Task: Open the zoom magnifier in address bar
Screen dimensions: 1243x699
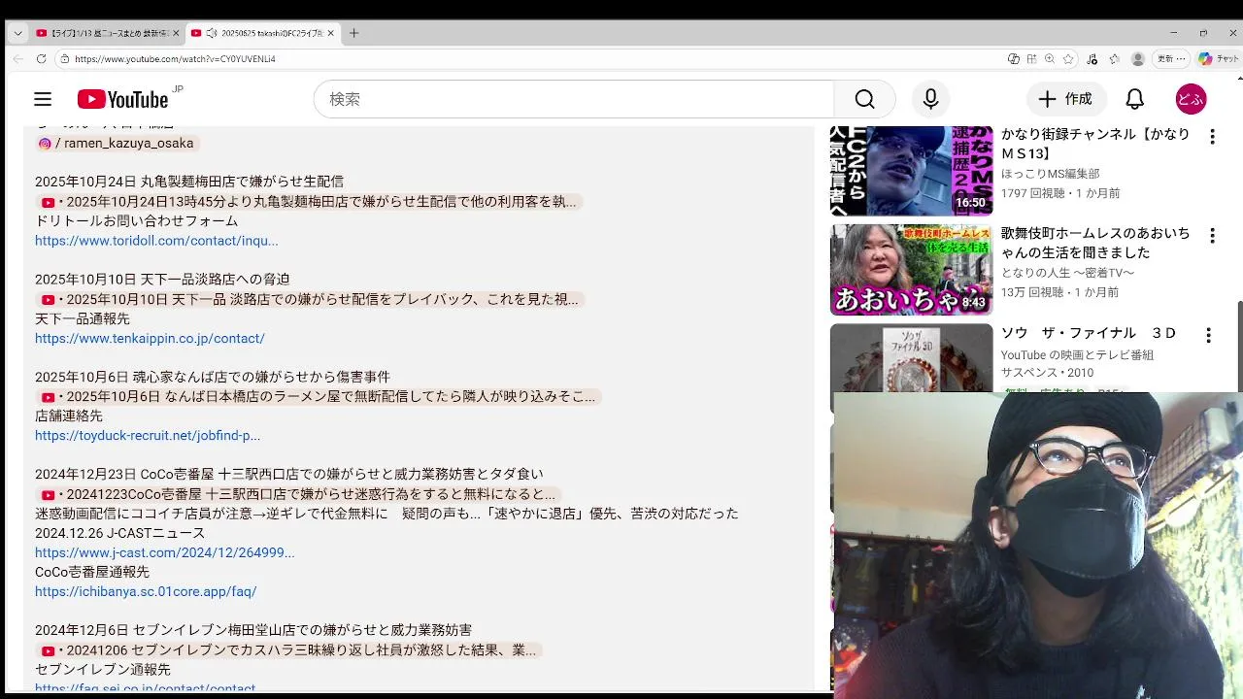Action: click(1050, 59)
